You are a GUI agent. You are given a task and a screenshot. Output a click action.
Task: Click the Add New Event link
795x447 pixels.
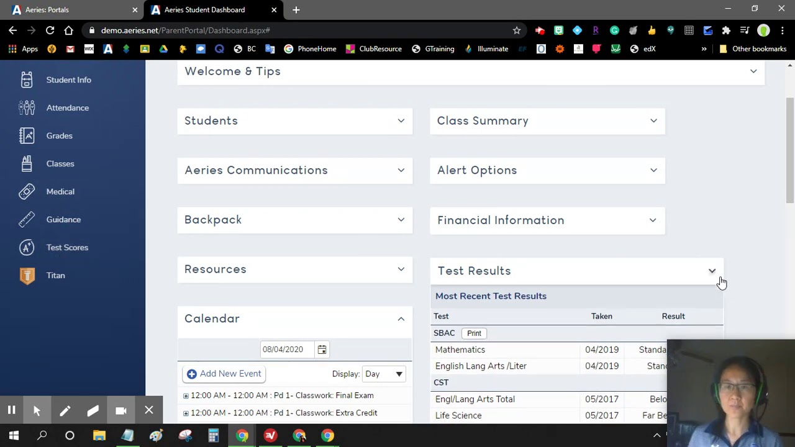230,374
